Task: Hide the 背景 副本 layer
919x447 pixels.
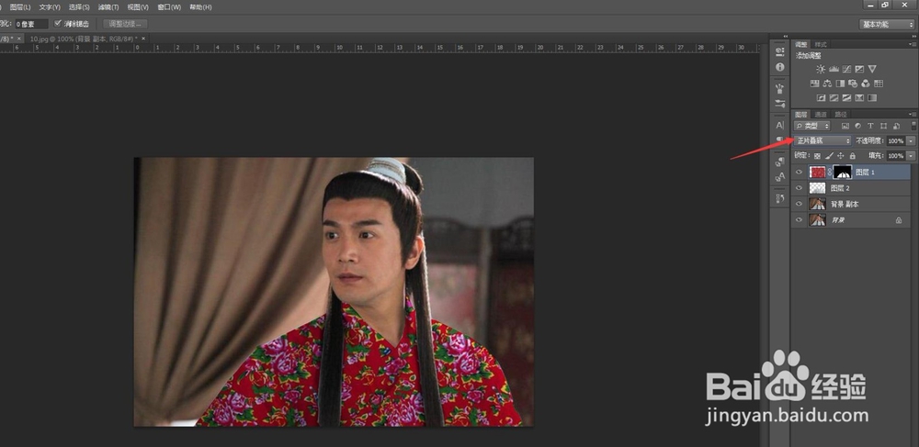Action: tap(799, 204)
